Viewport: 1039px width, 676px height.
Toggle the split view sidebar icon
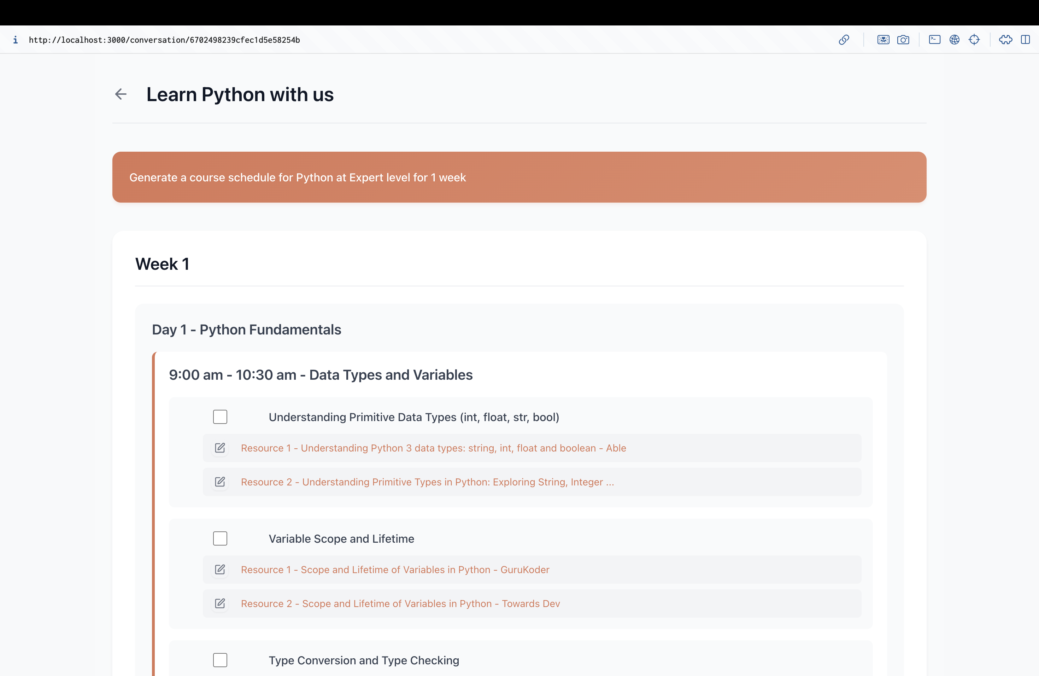point(1026,40)
